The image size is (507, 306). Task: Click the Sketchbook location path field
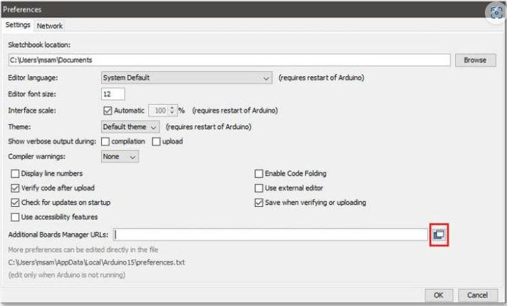230,60
